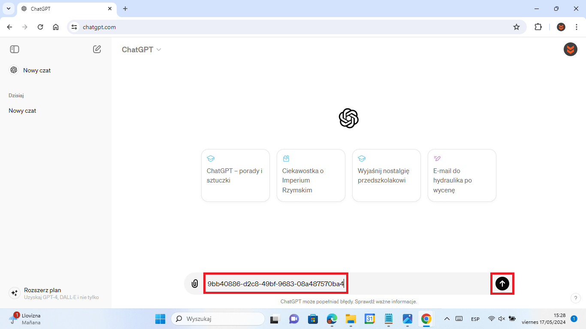Open the battery status icon
Viewport: 586px width, 329px height.
(x=512, y=319)
